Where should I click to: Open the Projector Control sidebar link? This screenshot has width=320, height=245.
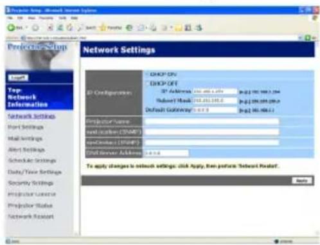click(31, 194)
